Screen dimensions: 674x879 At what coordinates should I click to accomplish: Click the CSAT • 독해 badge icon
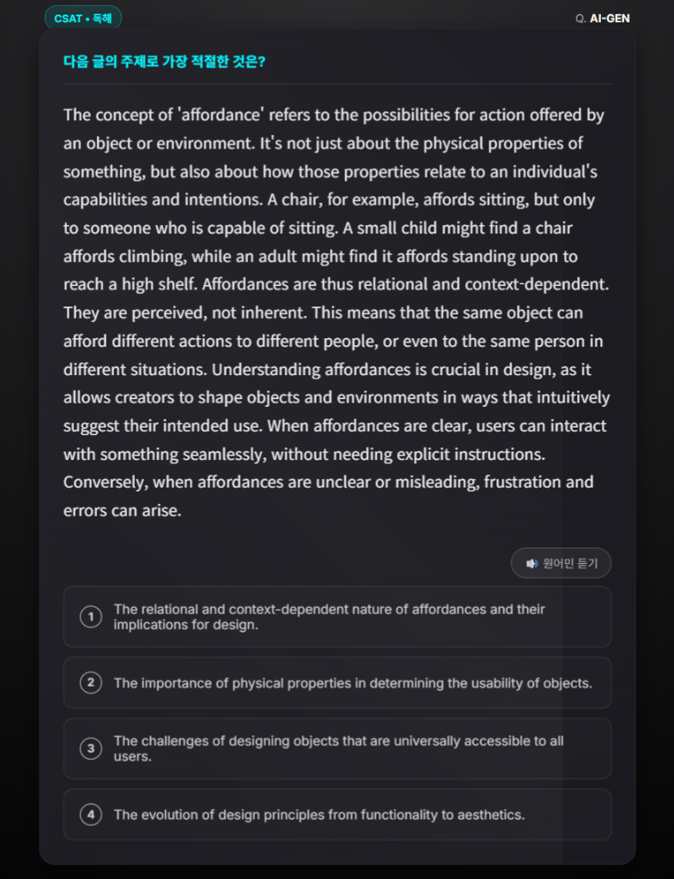[82, 17]
